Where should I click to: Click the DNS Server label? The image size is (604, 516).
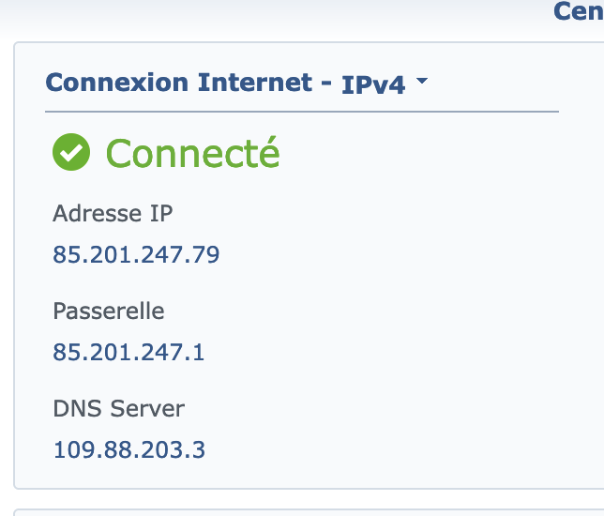118,408
